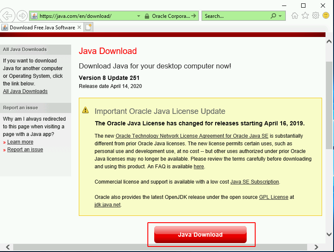Click 'Release date April 14, 2020' text
Viewport: 334px width, 252px height.
(110, 86)
